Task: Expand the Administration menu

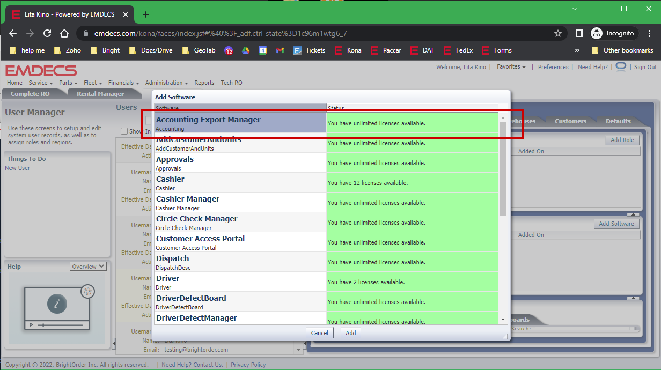Action: 166,83
